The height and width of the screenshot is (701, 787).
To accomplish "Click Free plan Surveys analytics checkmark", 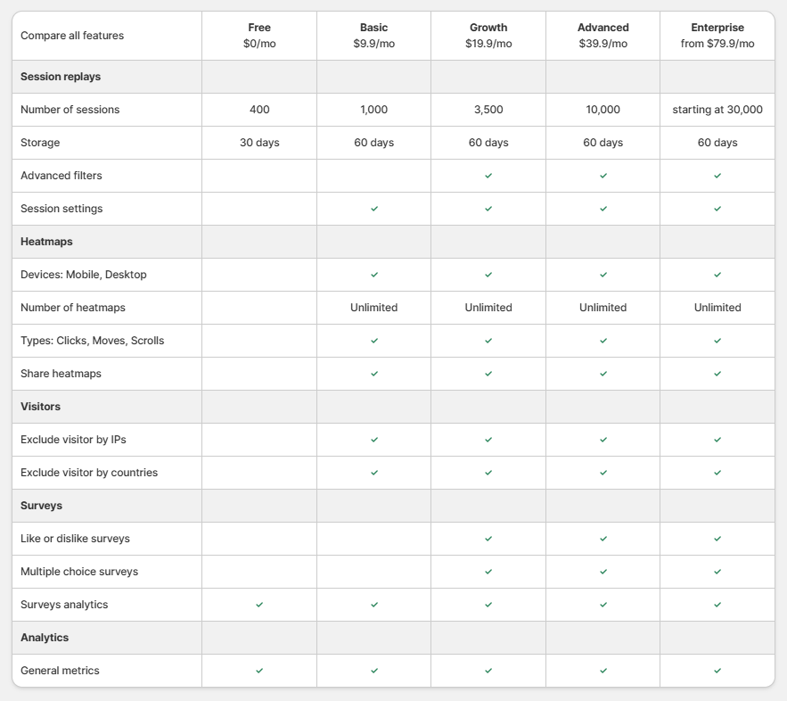I will tap(259, 605).
